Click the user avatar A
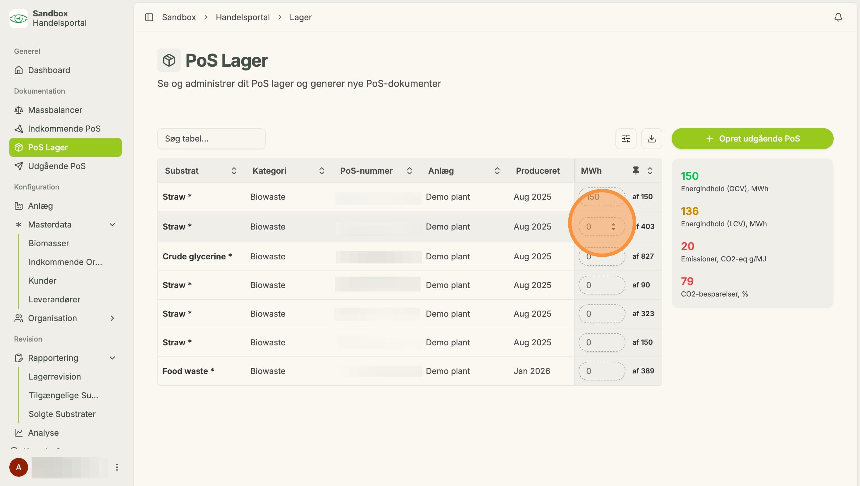The width and height of the screenshot is (860, 486). point(19,467)
